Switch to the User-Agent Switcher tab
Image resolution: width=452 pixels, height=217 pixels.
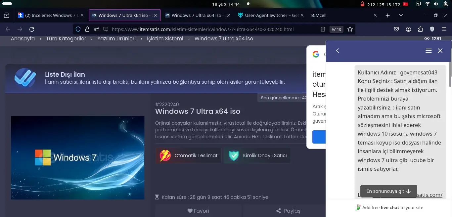coord(268,15)
